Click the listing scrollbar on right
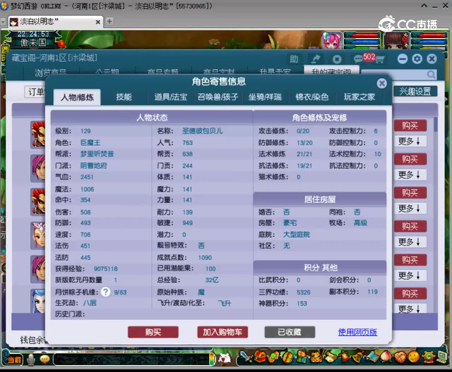 click(x=436, y=124)
